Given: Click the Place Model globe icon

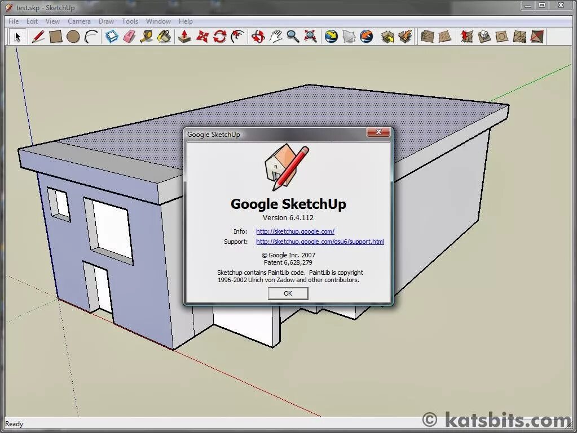Looking at the screenshot, I should (x=366, y=37).
